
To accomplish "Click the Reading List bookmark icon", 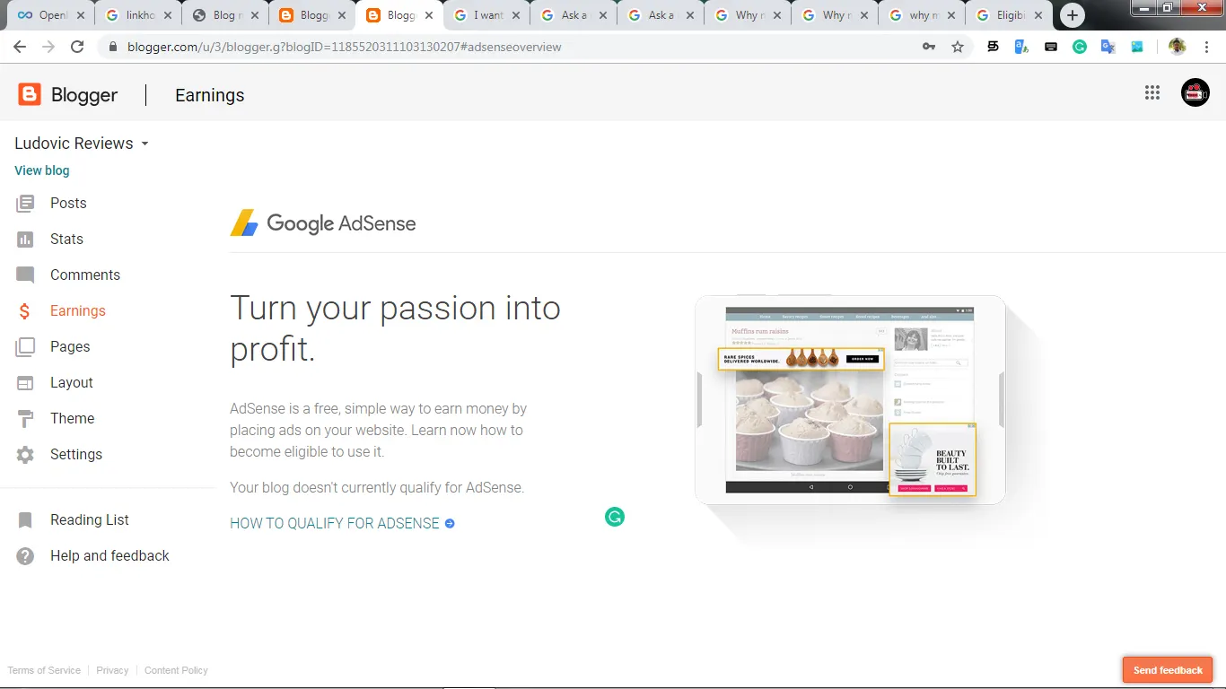I will pyautogui.click(x=25, y=520).
